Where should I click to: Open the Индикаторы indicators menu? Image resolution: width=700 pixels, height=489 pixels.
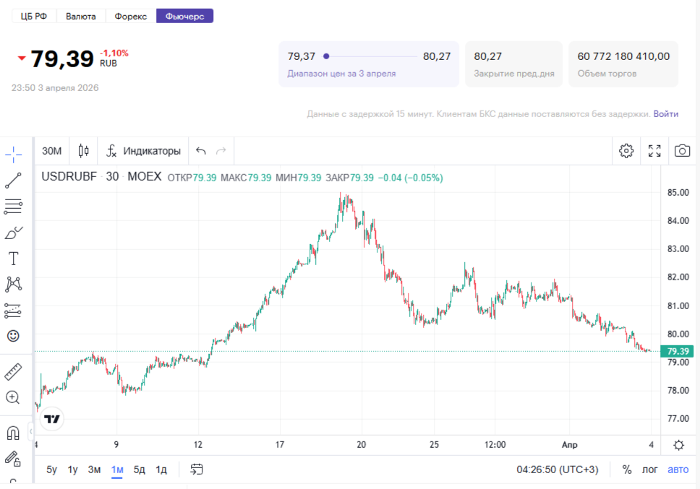(x=143, y=151)
